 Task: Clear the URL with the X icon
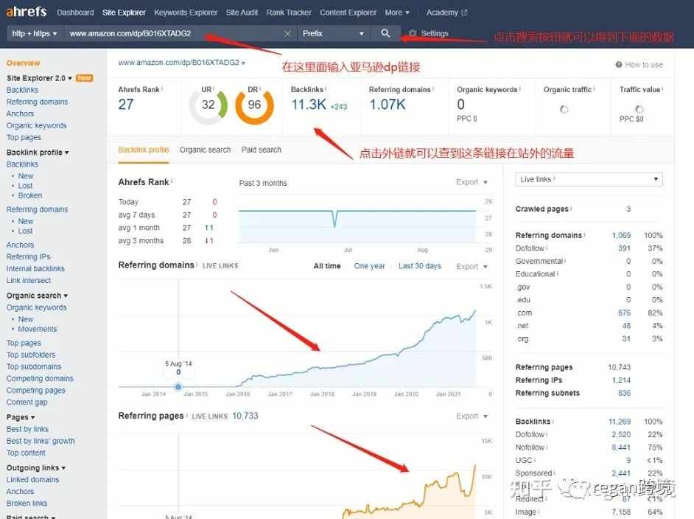coord(287,33)
